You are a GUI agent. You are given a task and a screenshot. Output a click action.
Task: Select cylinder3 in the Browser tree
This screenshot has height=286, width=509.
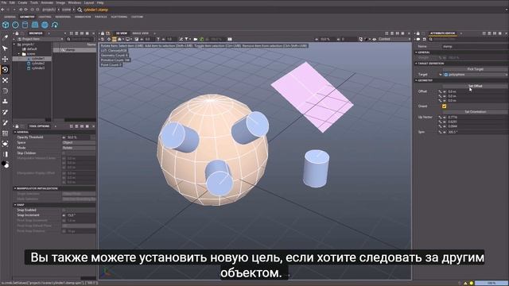[38, 68]
